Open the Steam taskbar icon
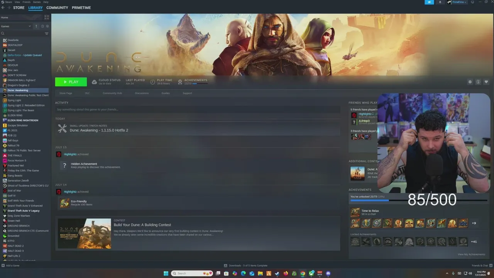The image size is (494, 278). pyautogui.click(x=277, y=273)
